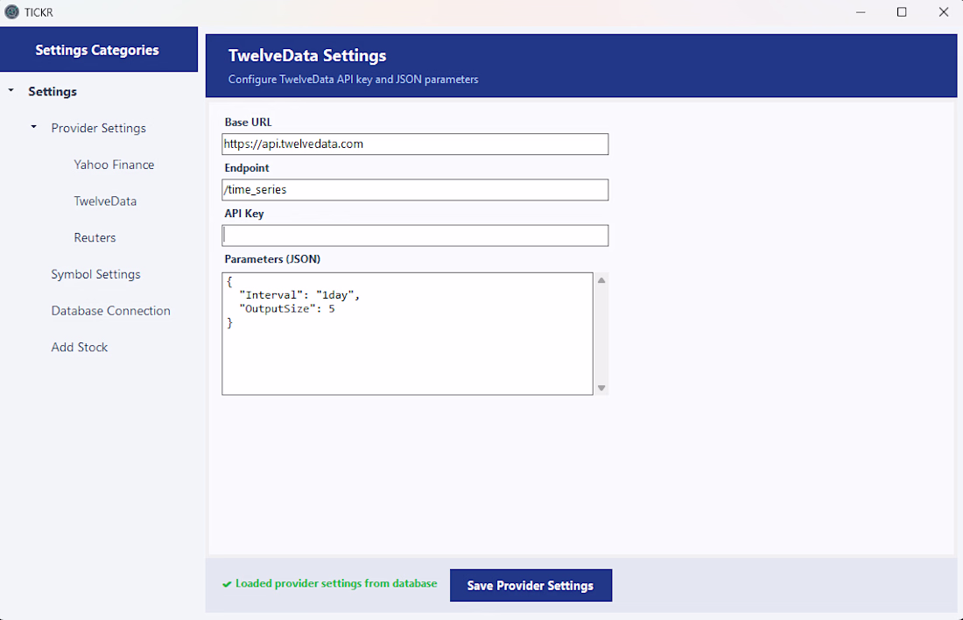Image resolution: width=963 pixels, height=620 pixels.
Task: Click the 'Settings Categories' header
Action: [97, 51]
